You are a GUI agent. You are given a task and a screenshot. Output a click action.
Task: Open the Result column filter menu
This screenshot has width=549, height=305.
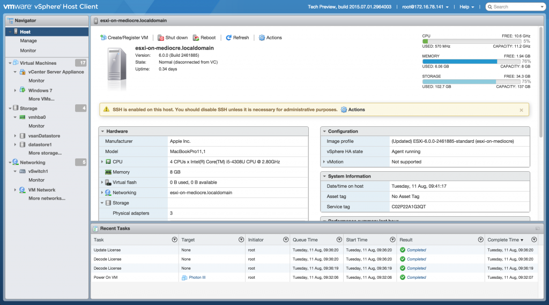point(481,240)
